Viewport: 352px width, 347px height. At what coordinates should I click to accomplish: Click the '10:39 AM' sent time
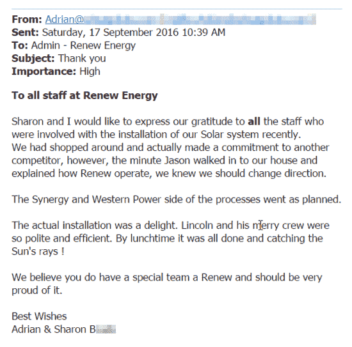(204, 33)
